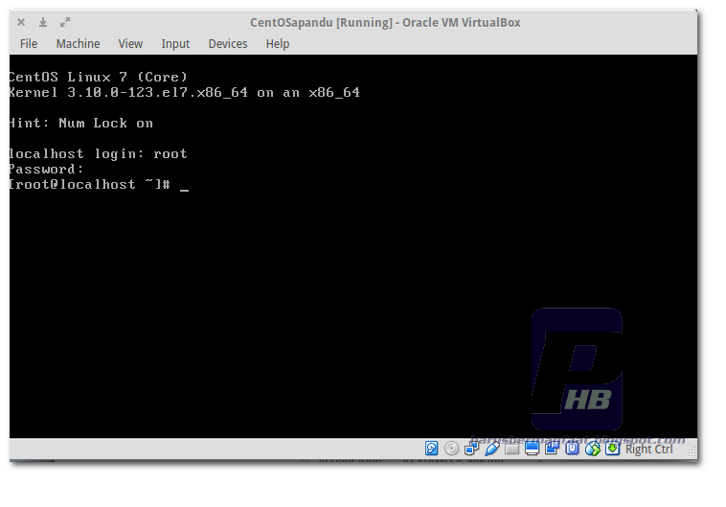Click the window title CentOSapandu [Running]

[321, 23]
